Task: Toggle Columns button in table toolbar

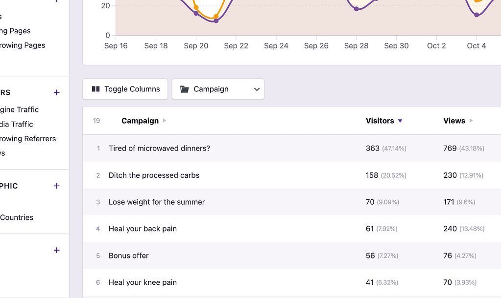Action: (125, 89)
